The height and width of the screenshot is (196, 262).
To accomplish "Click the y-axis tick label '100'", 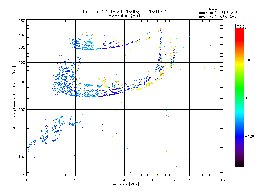I will tap(22, 157).
